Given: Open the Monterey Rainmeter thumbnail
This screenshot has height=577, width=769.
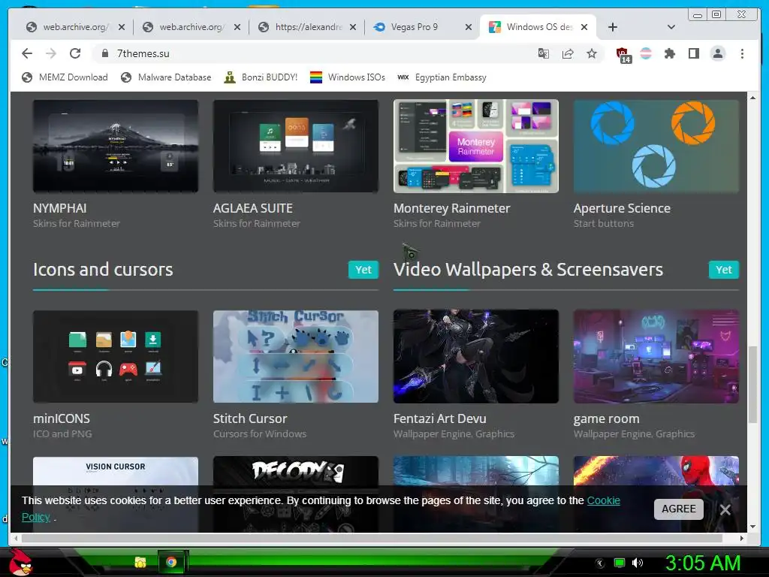Looking at the screenshot, I should click(x=475, y=146).
